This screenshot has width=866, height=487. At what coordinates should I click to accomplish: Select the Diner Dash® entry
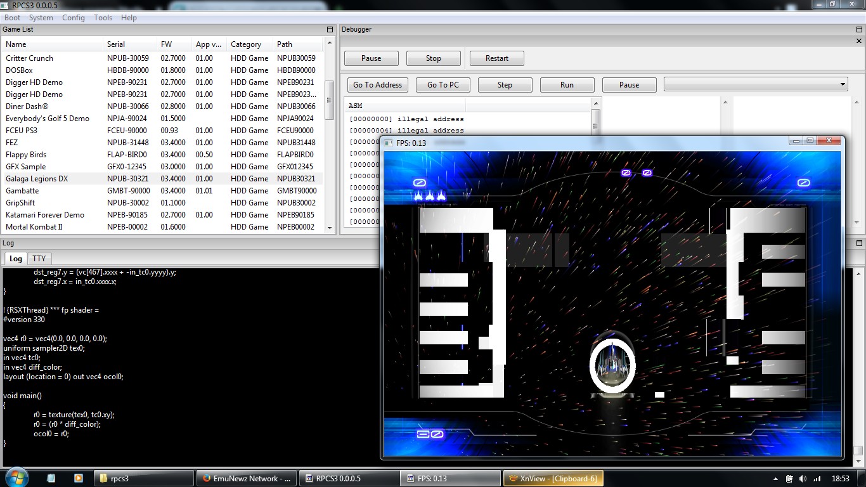(x=162, y=107)
